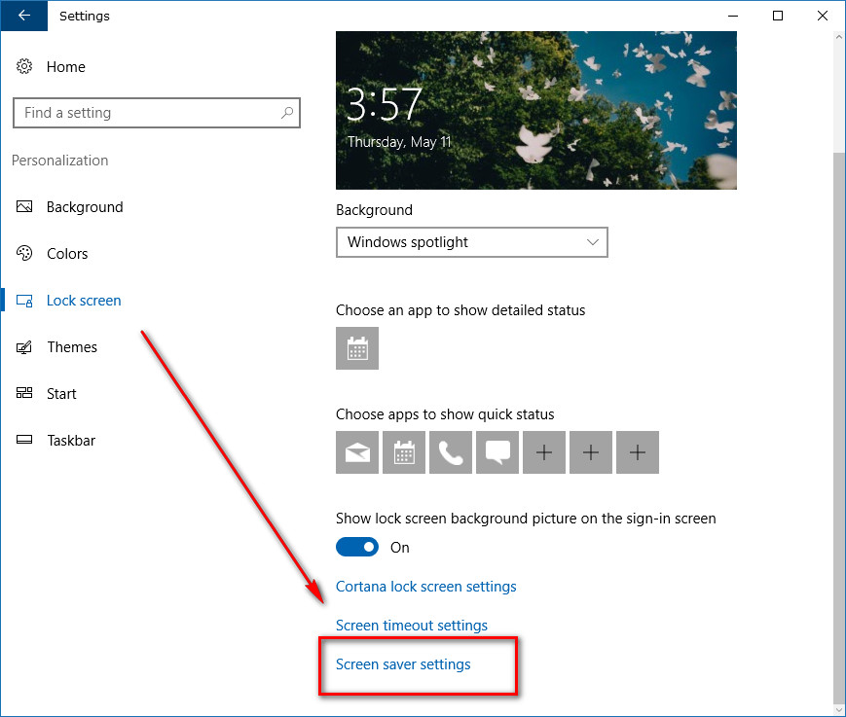This screenshot has height=717, width=846.
Task: Click the magnifier icon in the search box
Action: tap(286, 113)
